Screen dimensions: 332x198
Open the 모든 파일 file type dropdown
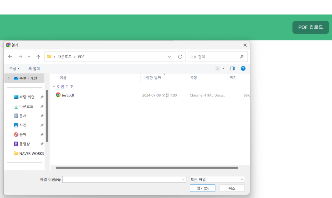(x=217, y=179)
